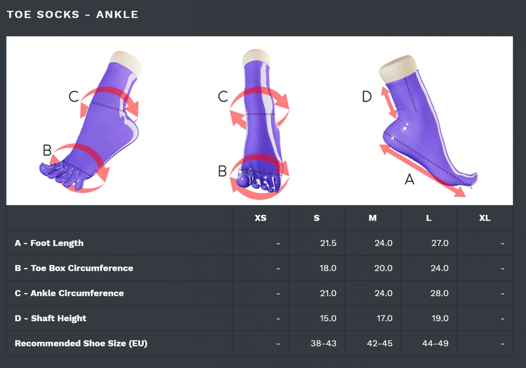Click the A - Foot Length row label
The width and height of the screenshot is (526, 368).
click(x=49, y=243)
